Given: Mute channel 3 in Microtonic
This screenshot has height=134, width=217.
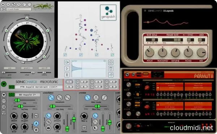Looking at the screenshot, I should coord(92,82).
